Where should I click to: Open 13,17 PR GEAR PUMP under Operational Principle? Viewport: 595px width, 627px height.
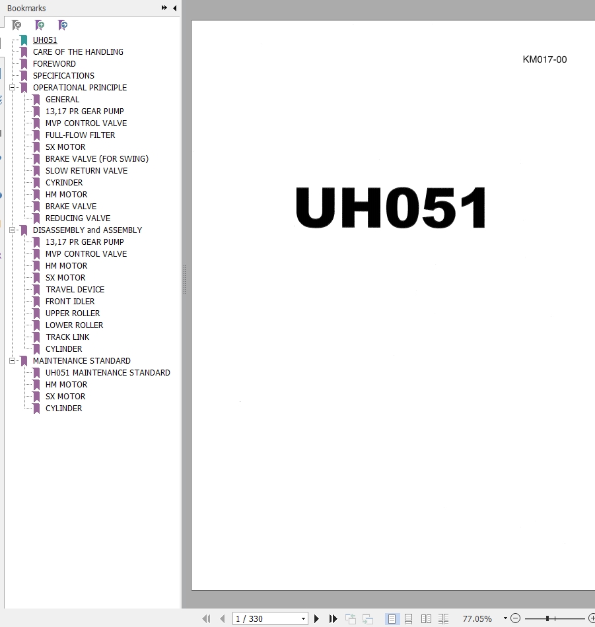[x=85, y=111]
